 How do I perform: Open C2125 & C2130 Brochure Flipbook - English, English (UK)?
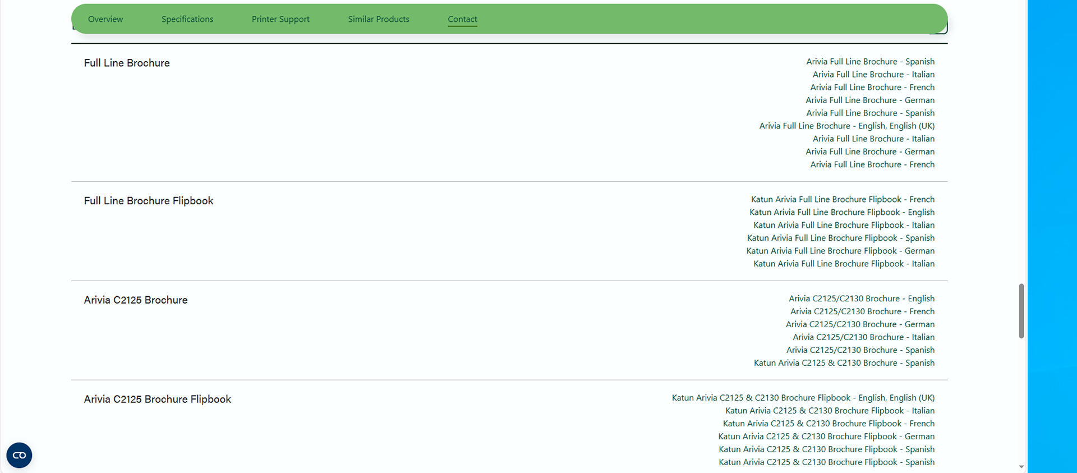pos(803,398)
